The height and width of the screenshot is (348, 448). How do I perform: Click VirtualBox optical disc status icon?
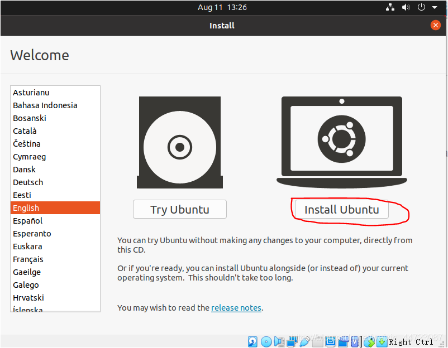tap(266, 342)
